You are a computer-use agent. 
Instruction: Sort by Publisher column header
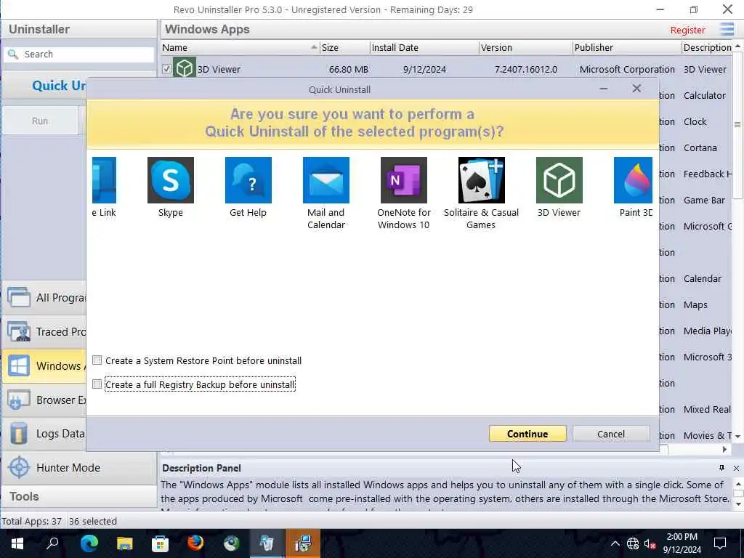(627, 47)
